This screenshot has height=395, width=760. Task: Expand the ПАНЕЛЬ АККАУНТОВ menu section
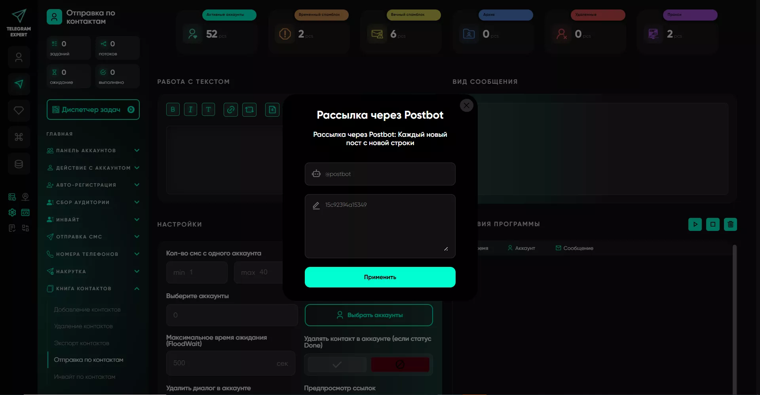pos(93,151)
